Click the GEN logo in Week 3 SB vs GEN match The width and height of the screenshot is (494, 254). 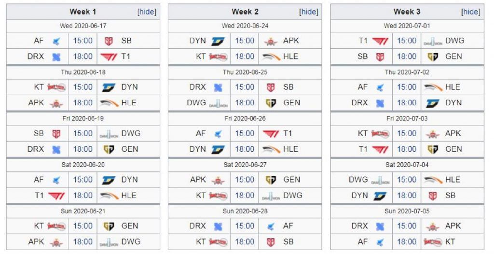point(433,56)
